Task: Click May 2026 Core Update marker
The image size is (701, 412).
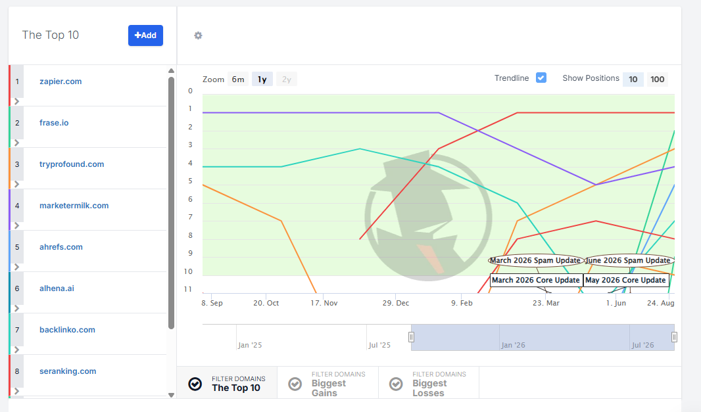Action: tap(626, 280)
